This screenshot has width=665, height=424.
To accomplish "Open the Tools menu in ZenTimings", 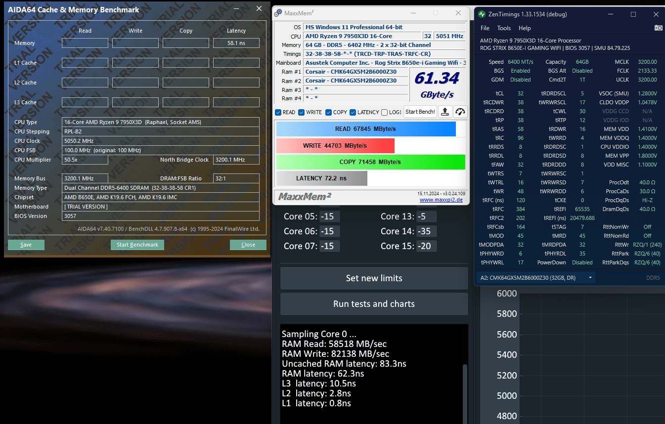I will (x=504, y=28).
